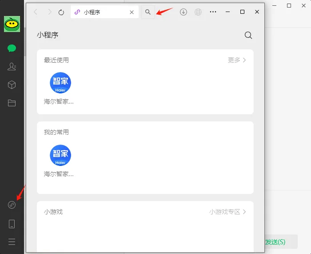Close the 小程序 tab
This screenshot has width=311, height=254.
(132, 12)
